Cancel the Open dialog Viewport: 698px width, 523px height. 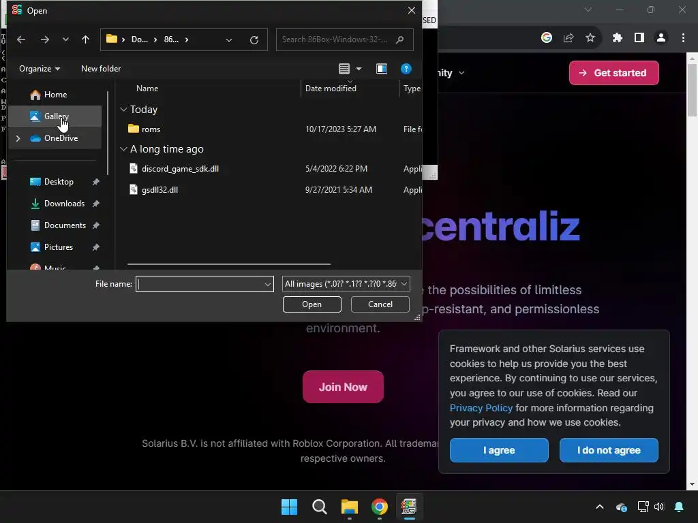[380, 304]
